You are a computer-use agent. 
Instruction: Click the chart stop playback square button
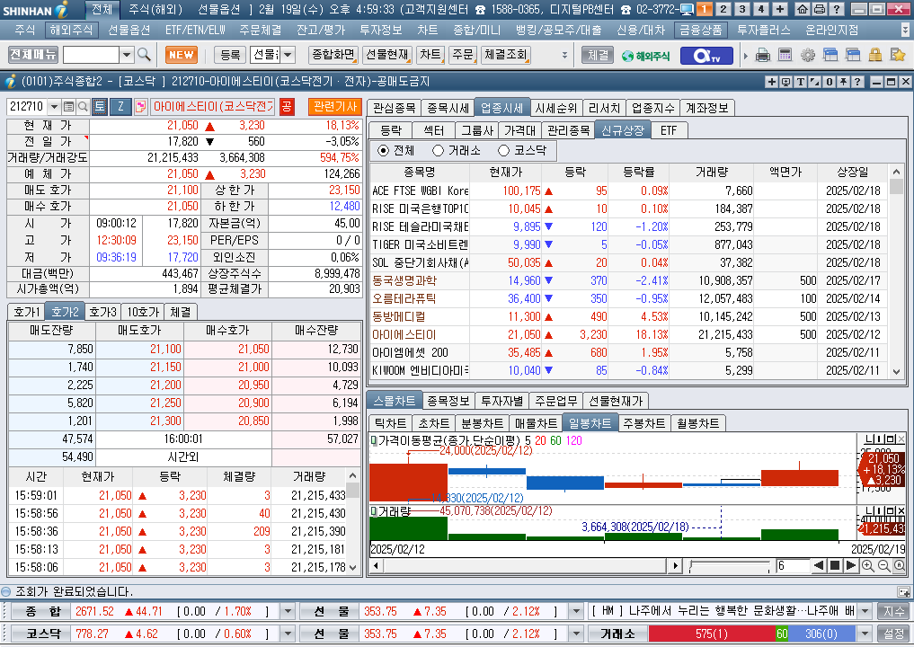click(x=835, y=566)
